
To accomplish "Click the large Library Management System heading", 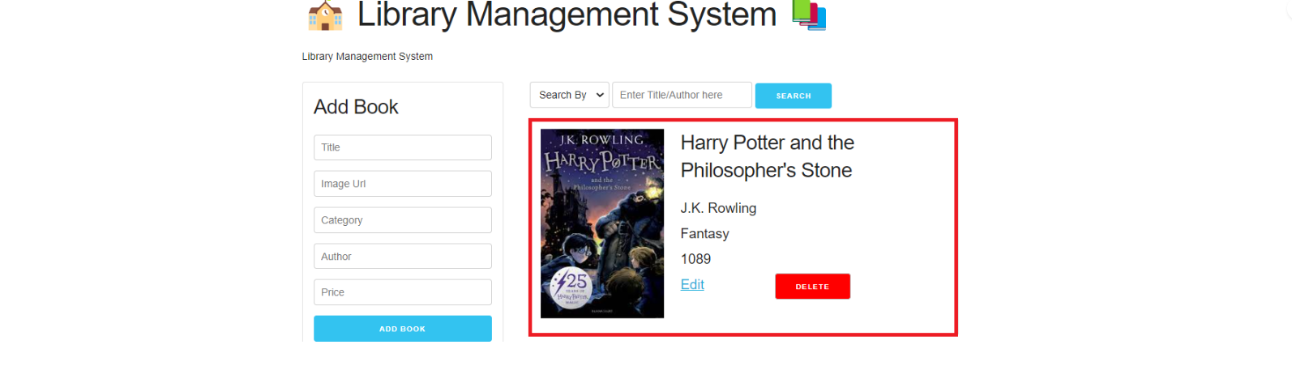I will (x=567, y=15).
